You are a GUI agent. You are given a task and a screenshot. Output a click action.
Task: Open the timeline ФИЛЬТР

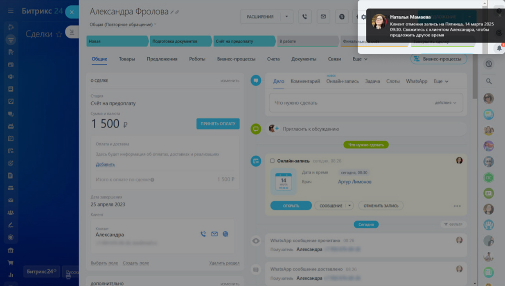pos(453,224)
